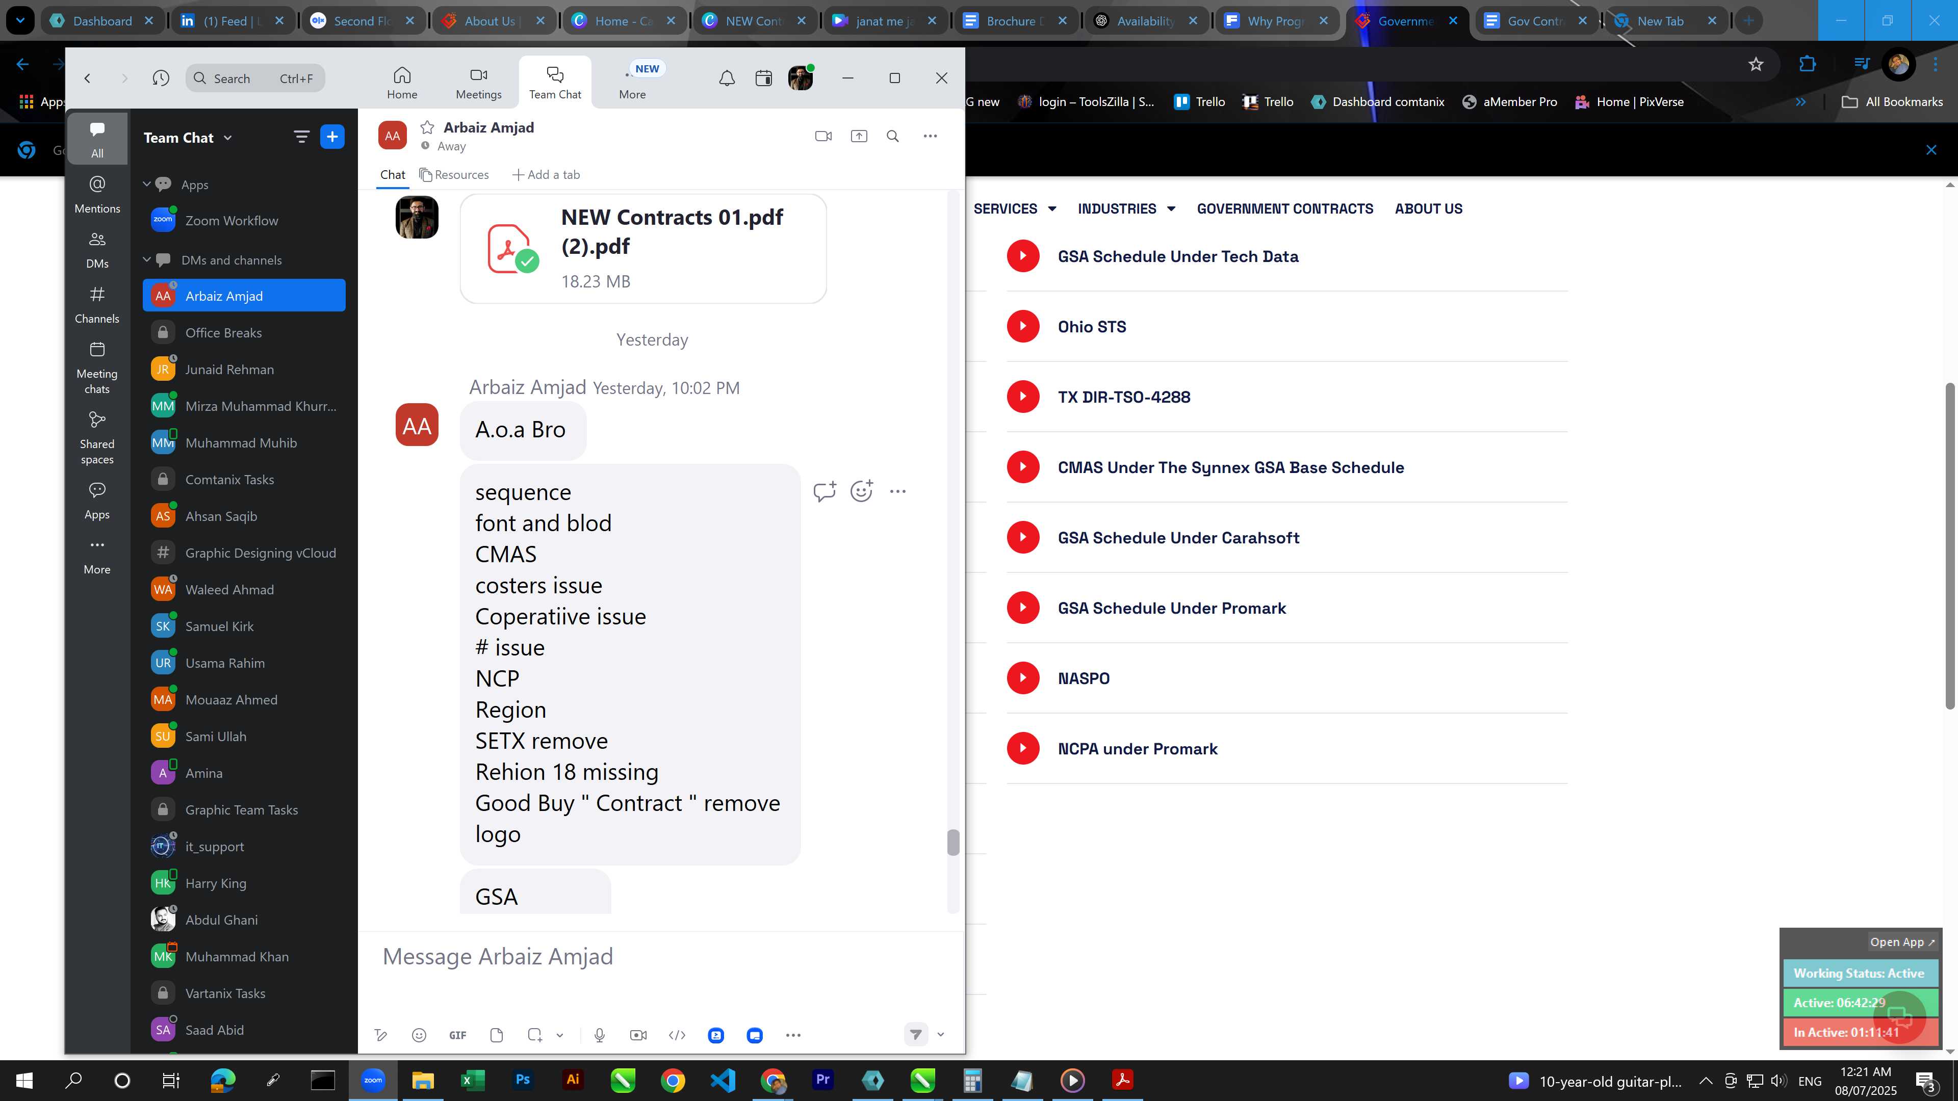This screenshot has height=1101, width=1958.
Task: Go back in Zoom navigation
Action: [x=87, y=78]
